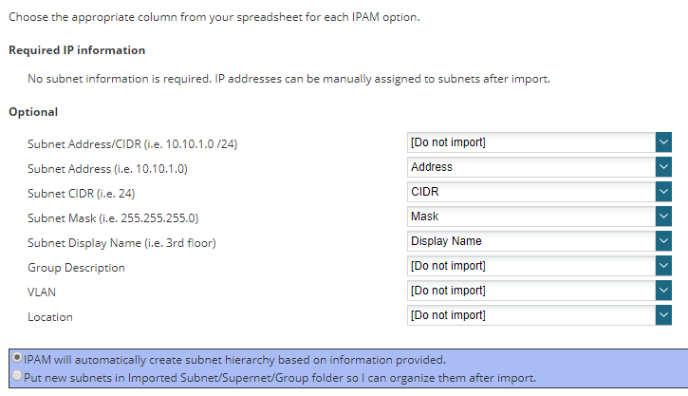
Task: Click the arrow button beside Display Name selection
Action: (662, 241)
